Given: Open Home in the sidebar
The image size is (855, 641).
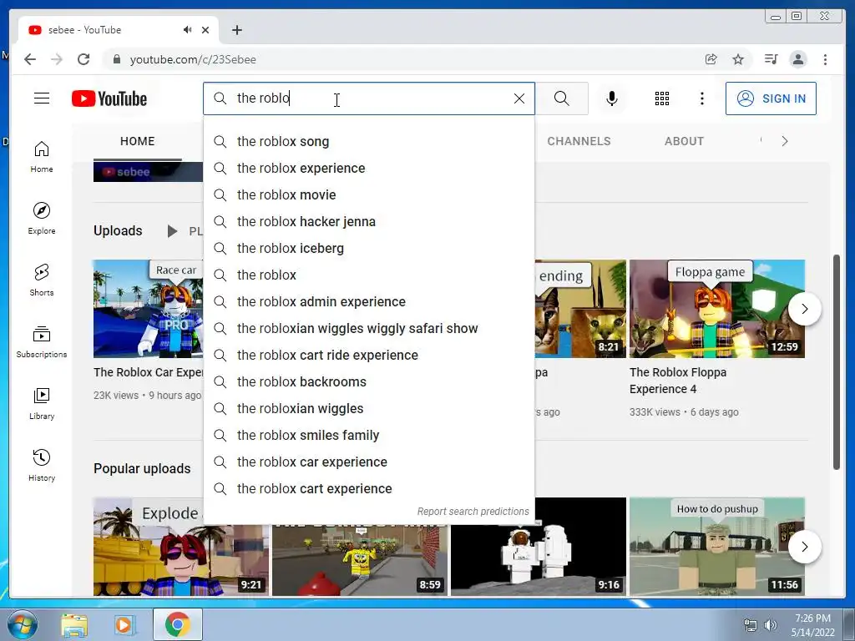Looking at the screenshot, I should (x=42, y=157).
